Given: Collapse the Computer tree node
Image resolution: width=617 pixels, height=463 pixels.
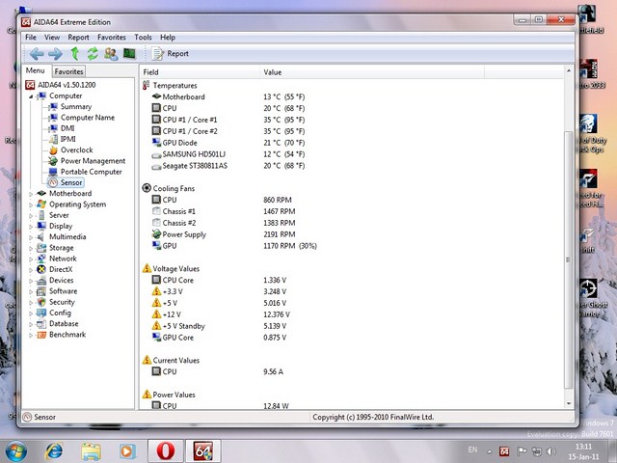Looking at the screenshot, I should 31,96.
